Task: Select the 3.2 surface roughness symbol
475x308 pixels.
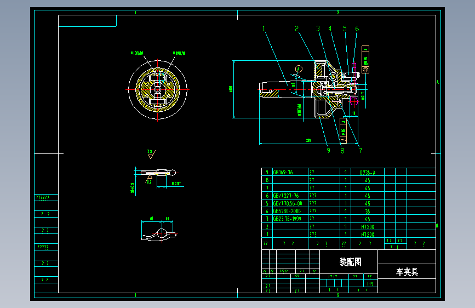Action: click(x=151, y=154)
